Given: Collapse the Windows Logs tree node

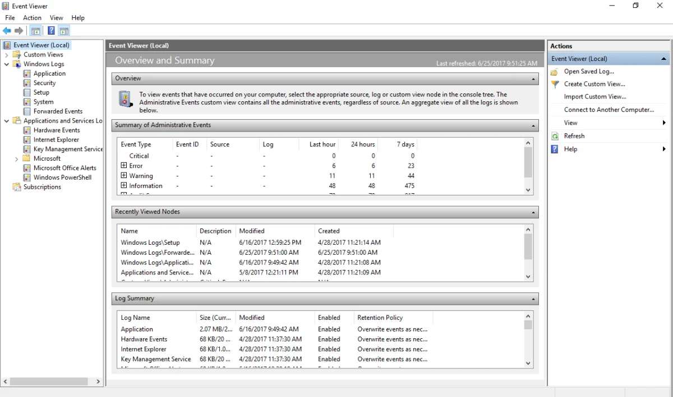Looking at the screenshot, I should click(x=7, y=64).
